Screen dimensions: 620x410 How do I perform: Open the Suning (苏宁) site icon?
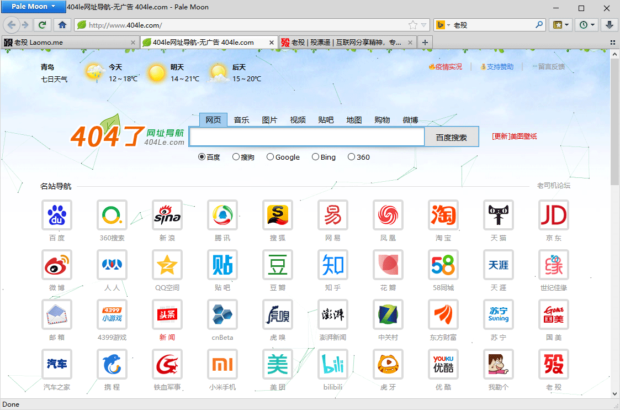point(498,314)
